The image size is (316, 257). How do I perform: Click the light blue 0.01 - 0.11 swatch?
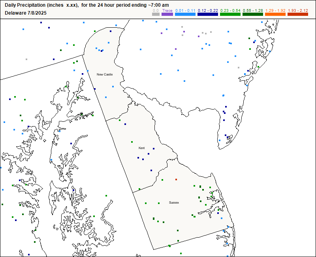pos(185,14)
